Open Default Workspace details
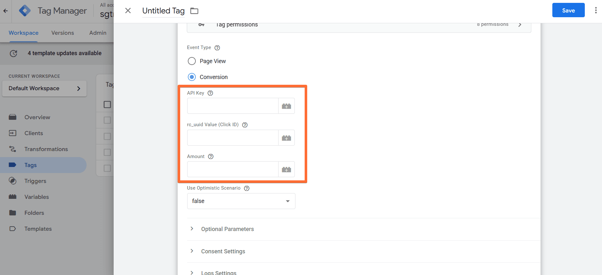Viewport: 602px width, 275px height. (x=44, y=88)
